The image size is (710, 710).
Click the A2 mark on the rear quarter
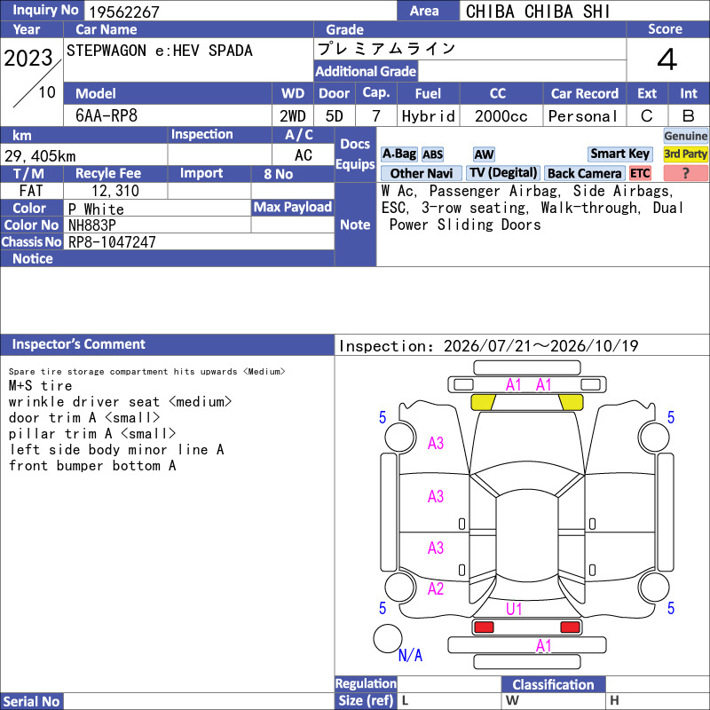pyautogui.click(x=436, y=588)
